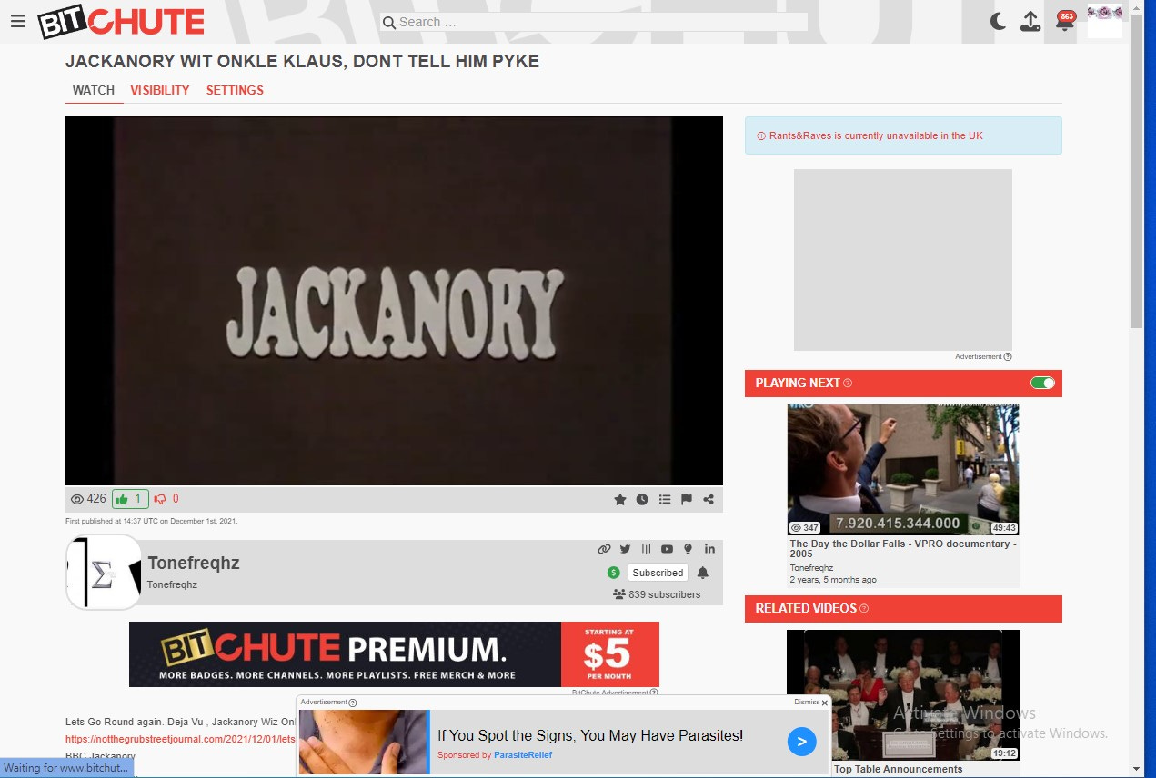
Task: Open channel's vertical bars social icon
Action: click(647, 549)
